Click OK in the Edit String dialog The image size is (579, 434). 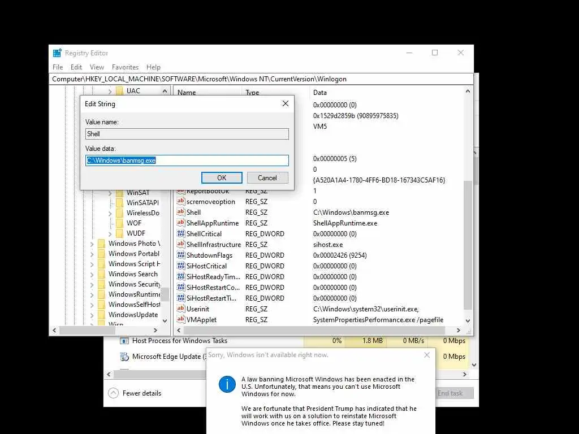tap(222, 178)
